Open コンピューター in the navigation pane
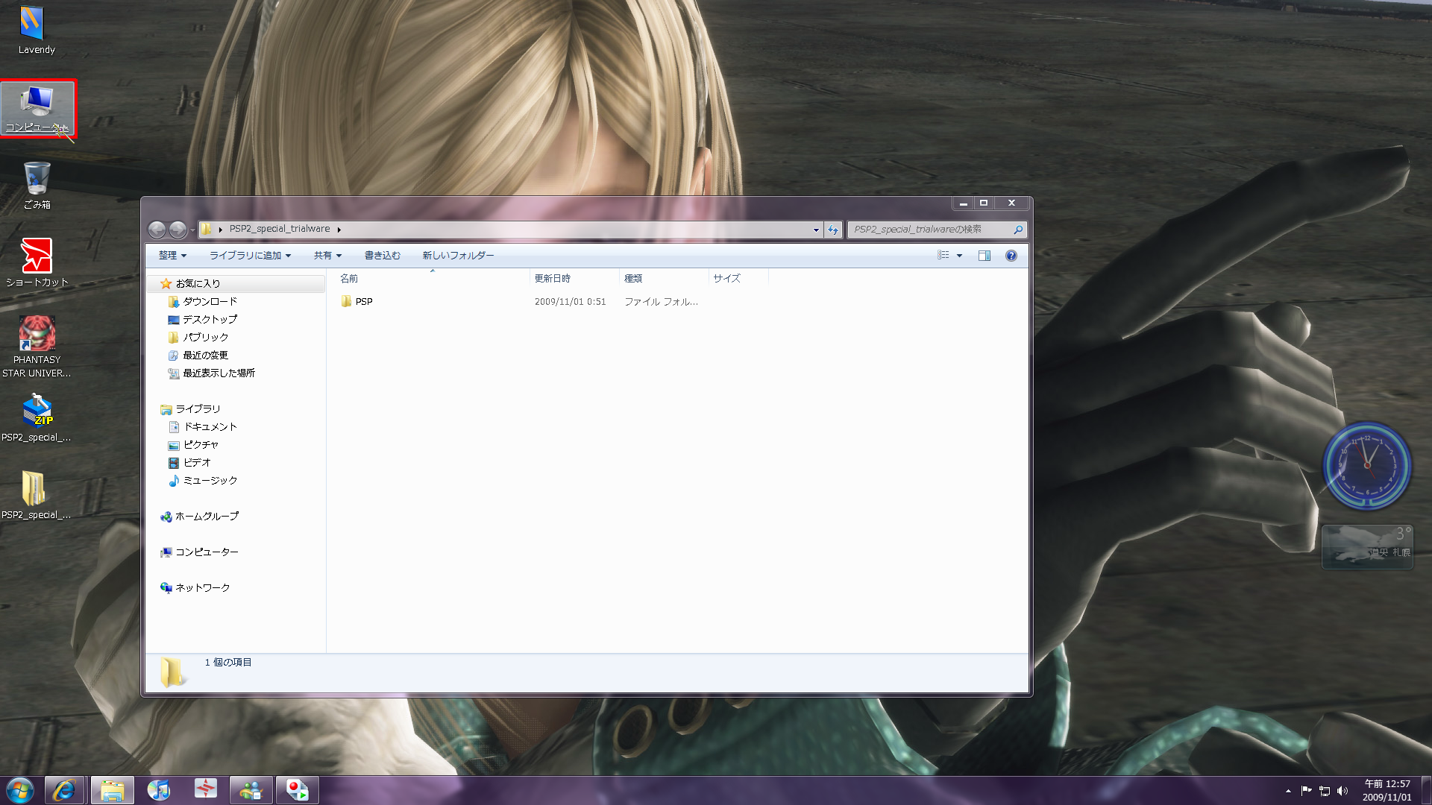Viewport: 1432px width, 805px height. pyautogui.click(x=199, y=552)
